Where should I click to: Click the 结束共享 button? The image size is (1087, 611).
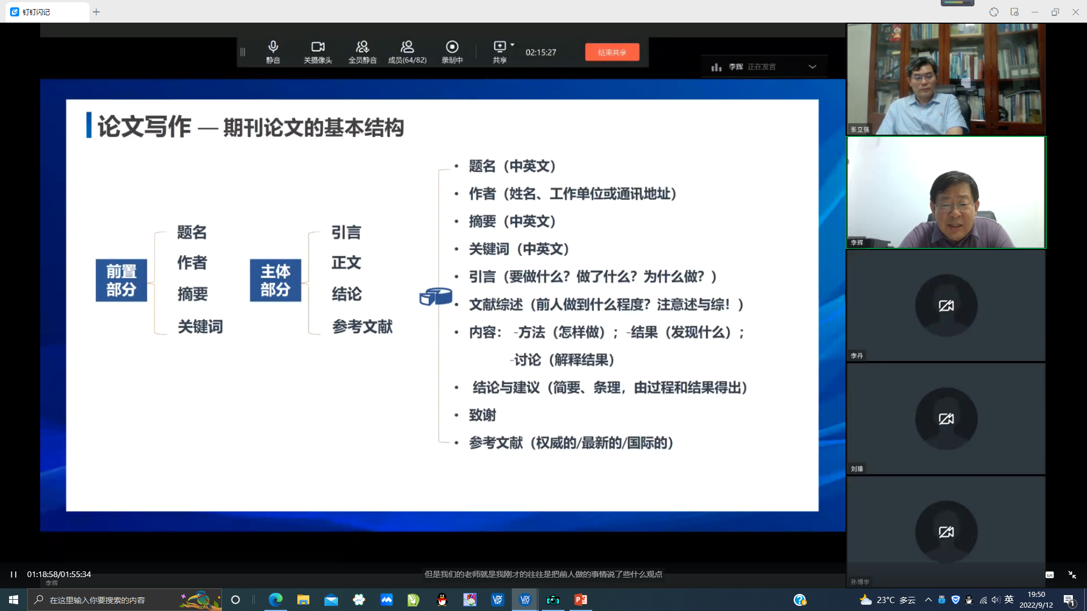point(612,52)
